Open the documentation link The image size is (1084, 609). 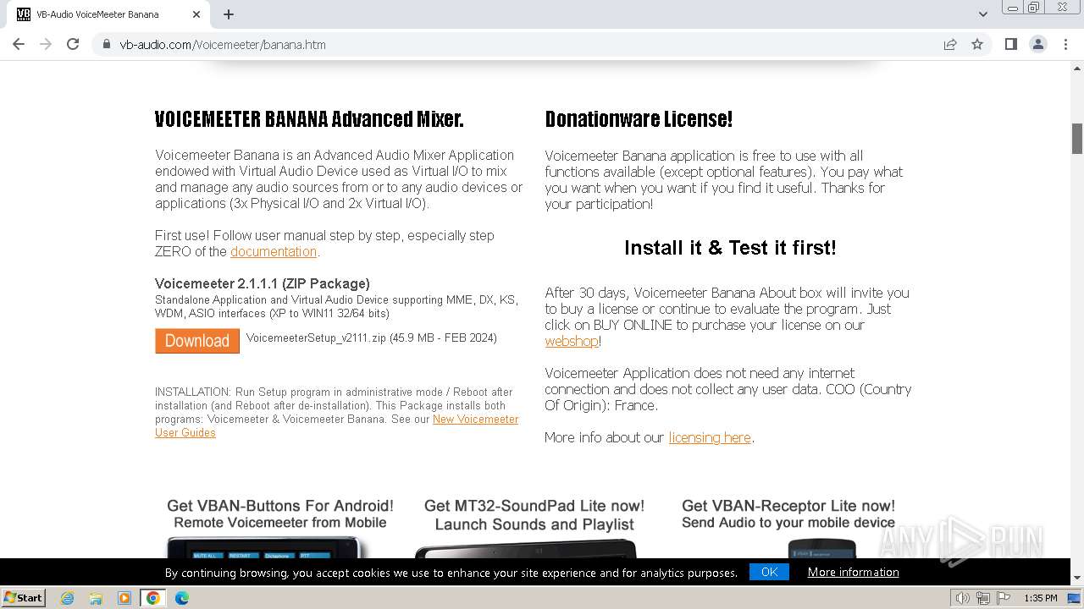[274, 251]
